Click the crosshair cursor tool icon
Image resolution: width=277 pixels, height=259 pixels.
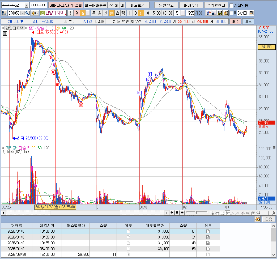click(x=228, y=213)
